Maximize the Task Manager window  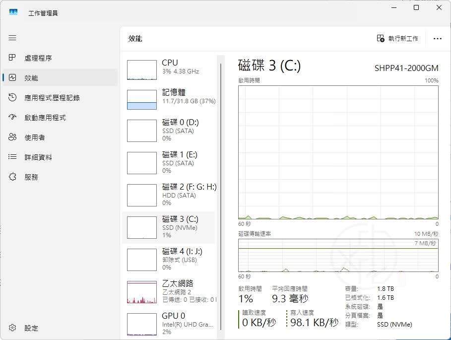pyautogui.click(x=416, y=7)
